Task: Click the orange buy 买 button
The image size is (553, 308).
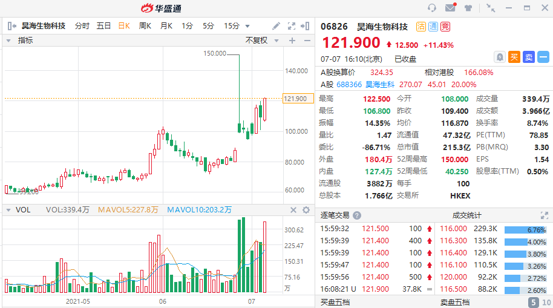Action: tap(514, 57)
